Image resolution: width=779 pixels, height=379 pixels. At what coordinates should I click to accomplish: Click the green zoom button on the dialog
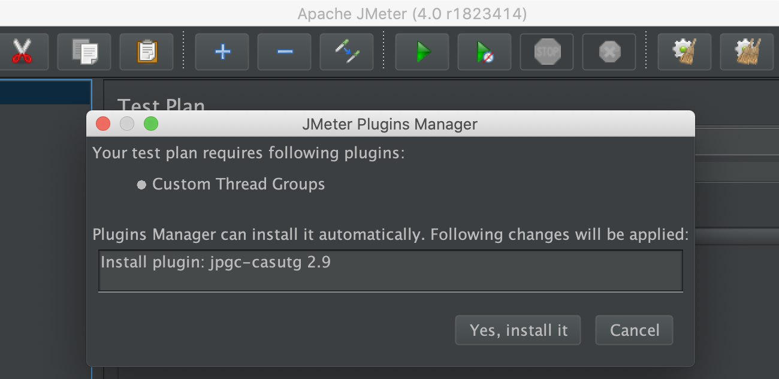click(151, 124)
